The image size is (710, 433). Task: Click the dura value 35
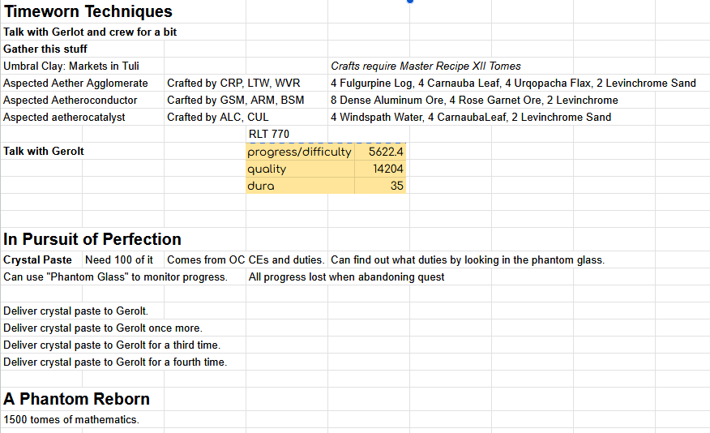point(380,186)
